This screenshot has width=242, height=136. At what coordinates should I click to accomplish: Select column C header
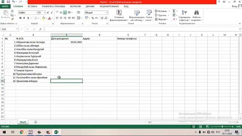click(x=67, y=35)
